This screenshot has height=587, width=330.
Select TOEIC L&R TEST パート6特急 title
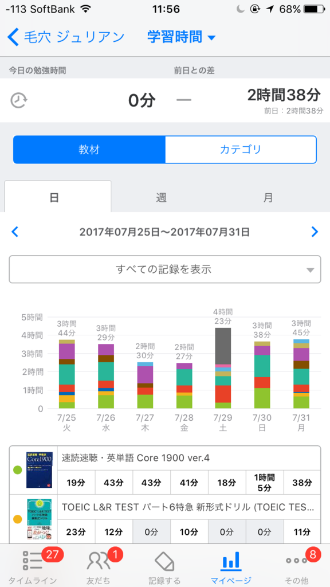[188, 507]
